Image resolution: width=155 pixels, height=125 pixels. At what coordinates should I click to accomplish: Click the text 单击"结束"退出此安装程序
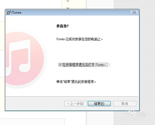pyautogui.click(x=76, y=82)
